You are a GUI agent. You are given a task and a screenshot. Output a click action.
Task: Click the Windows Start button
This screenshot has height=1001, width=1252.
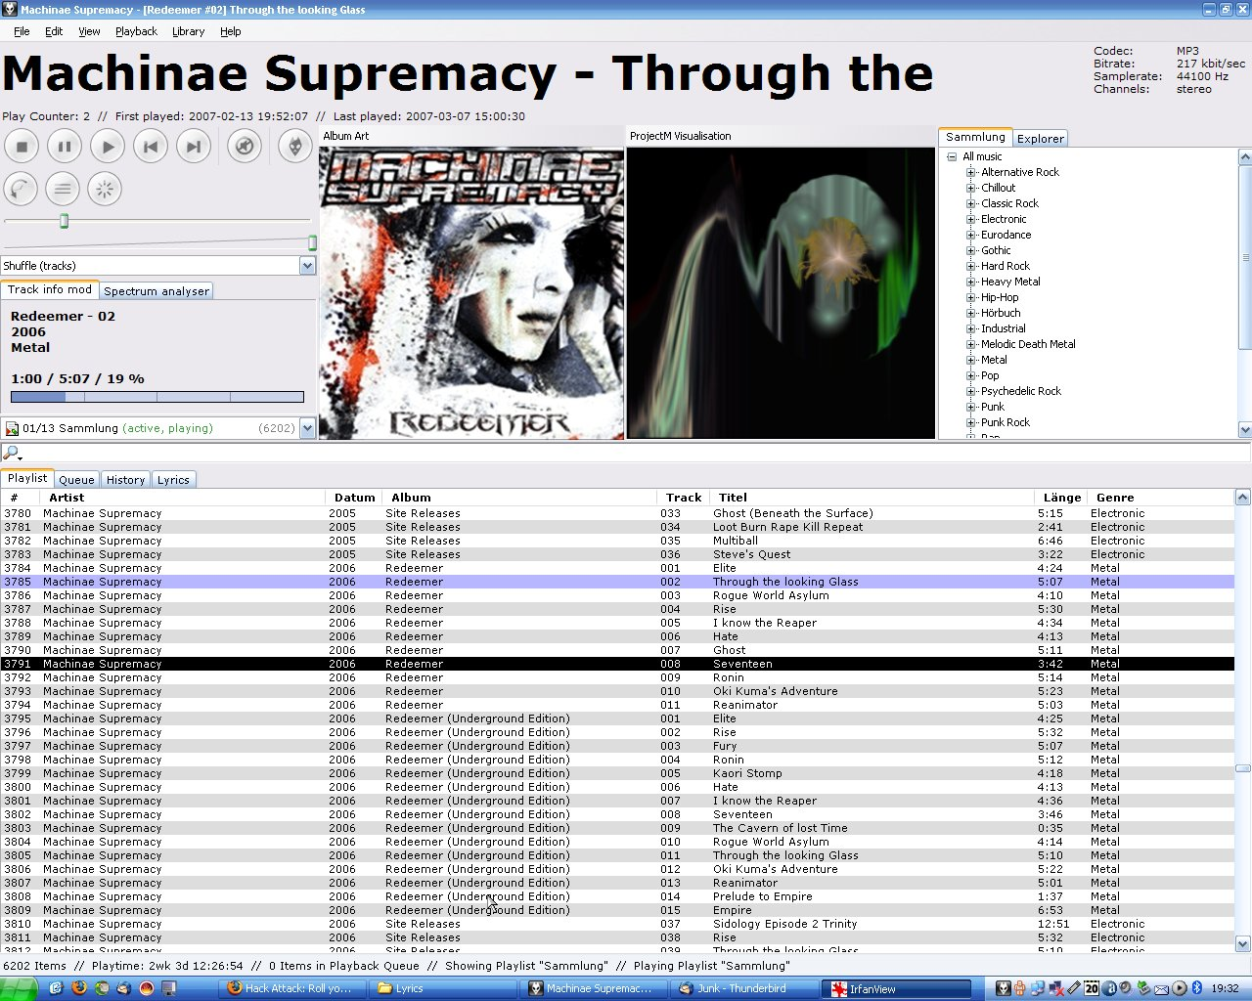click(x=19, y=988)
